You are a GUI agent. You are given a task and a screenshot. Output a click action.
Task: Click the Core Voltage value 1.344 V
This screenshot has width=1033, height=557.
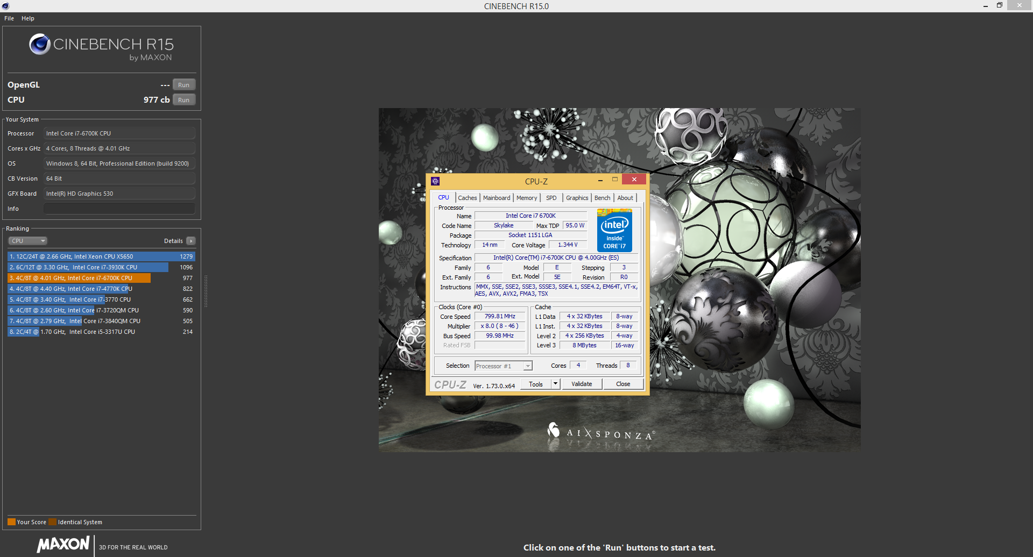pyautogui.click(x=568, y=245)
